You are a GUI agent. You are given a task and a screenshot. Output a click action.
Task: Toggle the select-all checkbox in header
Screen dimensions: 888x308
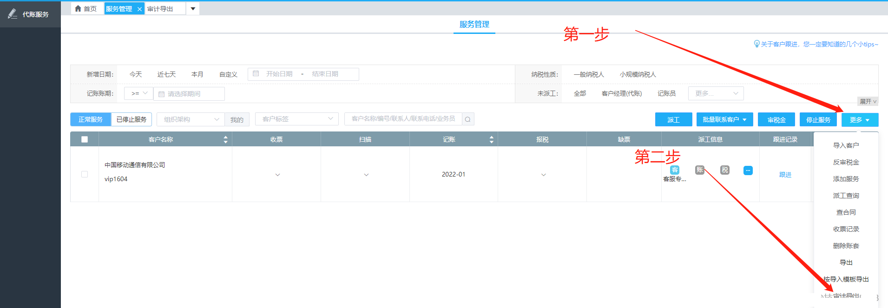pyautogui.click(x=85, y=139)
